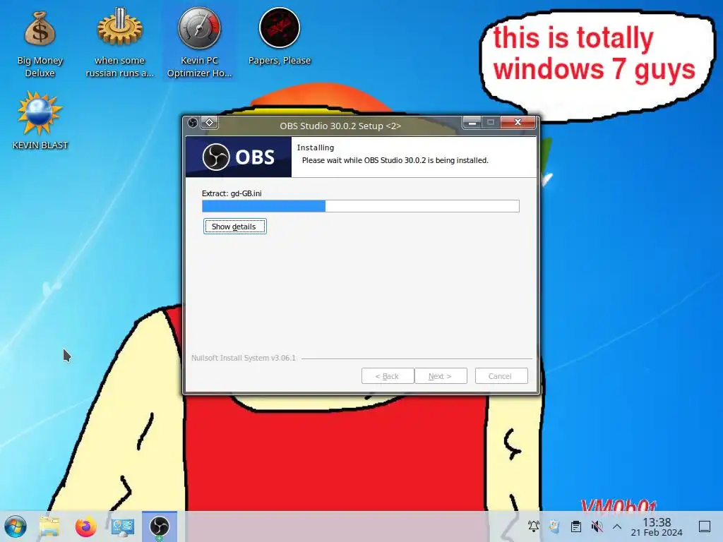Viewport: 723px width, 542px height.
Task: Close the OBS Setup window
Action: click(x=518, y=123)
